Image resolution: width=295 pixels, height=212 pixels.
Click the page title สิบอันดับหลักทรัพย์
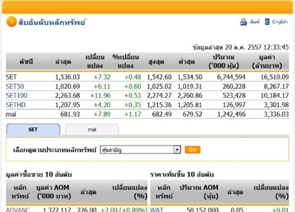52,22
